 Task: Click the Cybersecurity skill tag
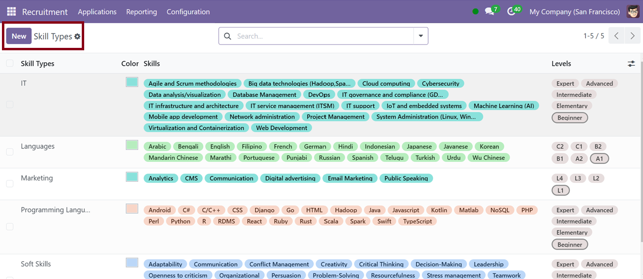[441, 84]
